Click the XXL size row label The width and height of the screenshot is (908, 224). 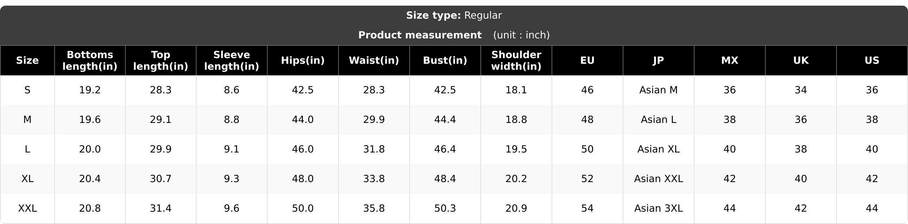tap(27, 209)
